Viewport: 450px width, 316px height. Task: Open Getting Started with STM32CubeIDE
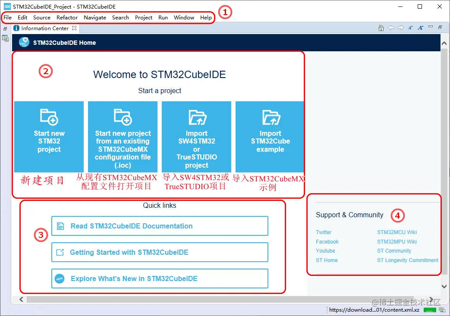pyautogui.click(x=160, y=252)
